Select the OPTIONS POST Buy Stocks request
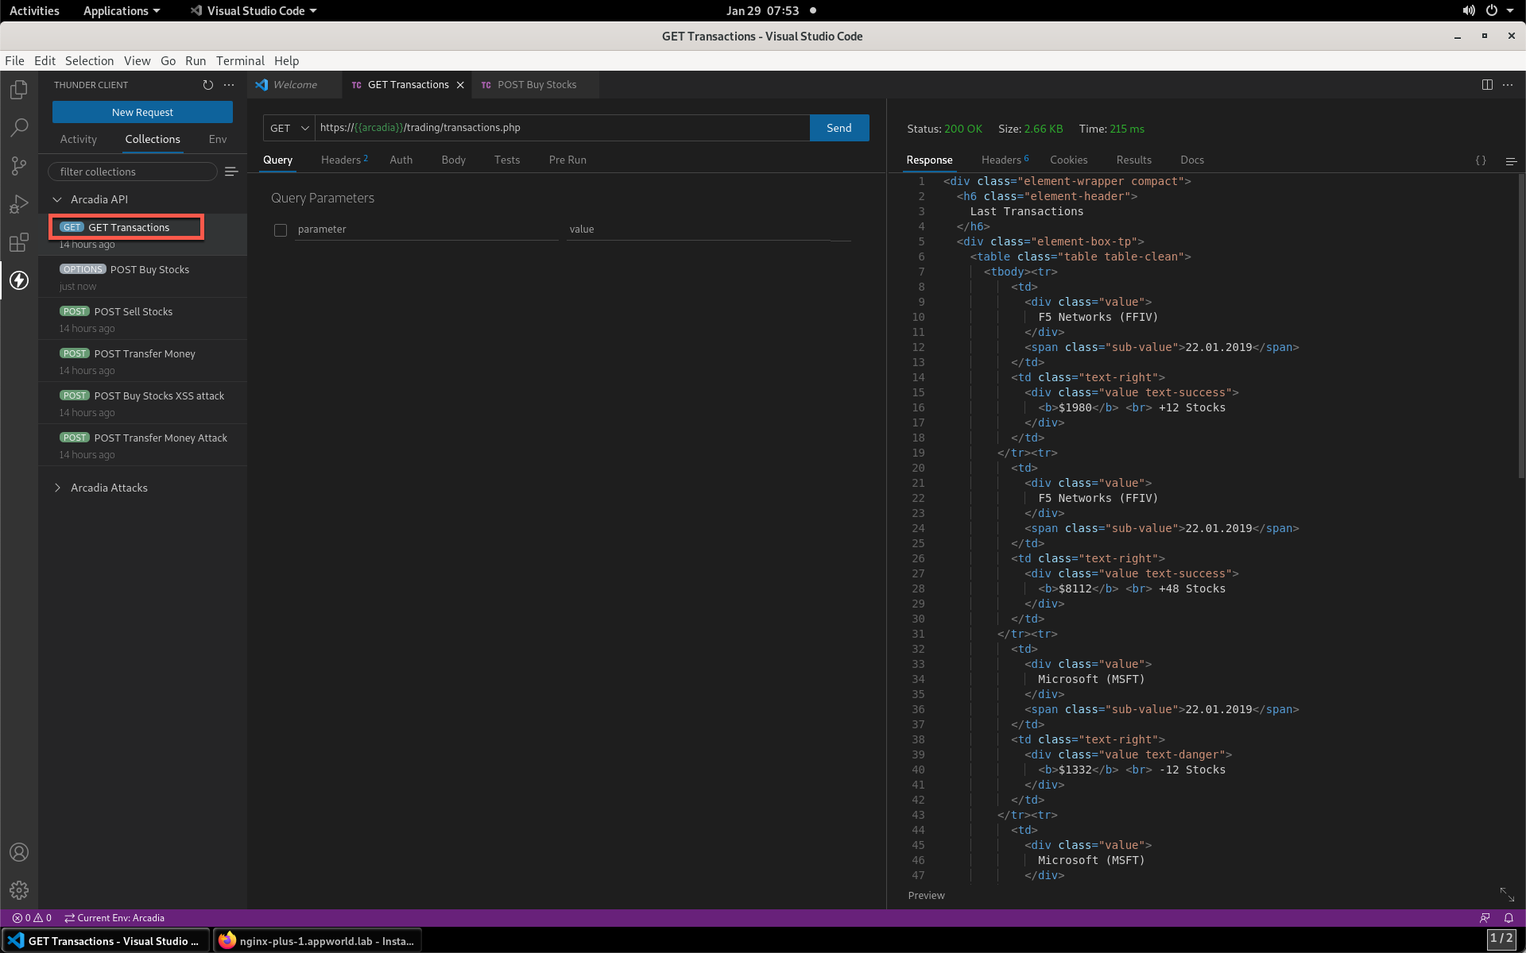1526x953 pixels. pos(143,276)
